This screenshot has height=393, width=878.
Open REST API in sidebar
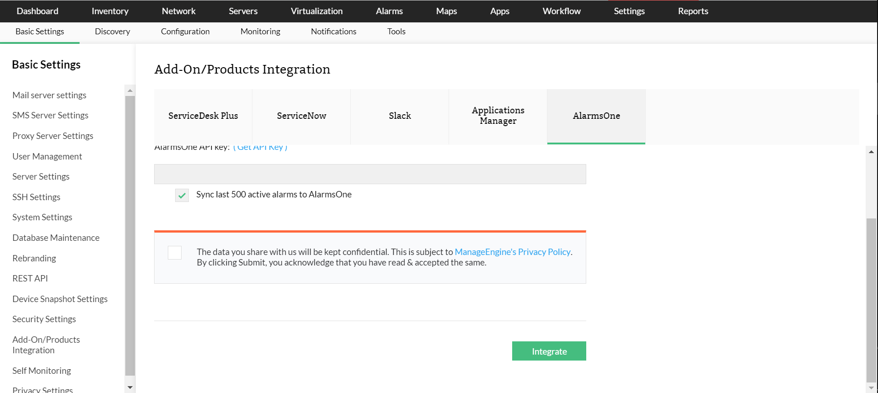click(x=30, y=278)
